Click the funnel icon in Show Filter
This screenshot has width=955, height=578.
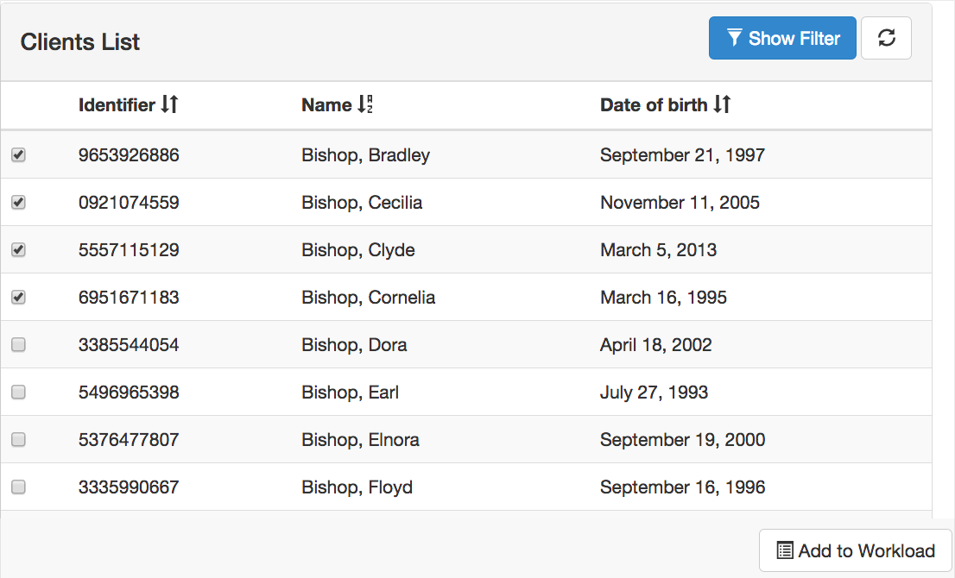(735, 38)
